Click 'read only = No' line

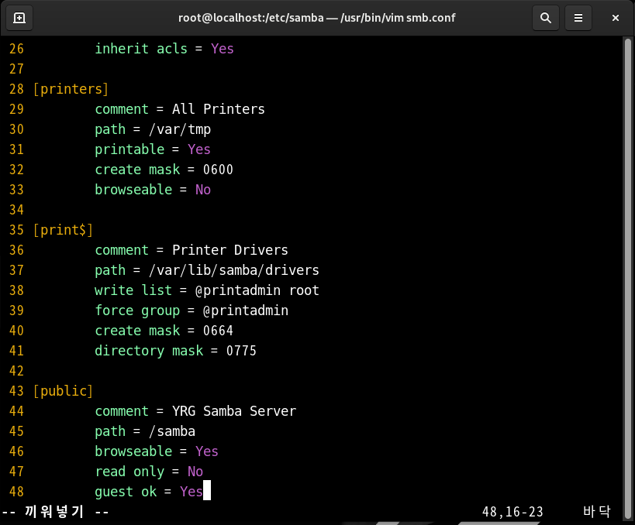(149, 472)
